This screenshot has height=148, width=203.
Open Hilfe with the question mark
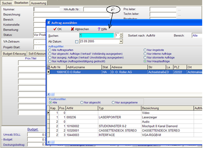pyautogui.click(x=102, y=29)
